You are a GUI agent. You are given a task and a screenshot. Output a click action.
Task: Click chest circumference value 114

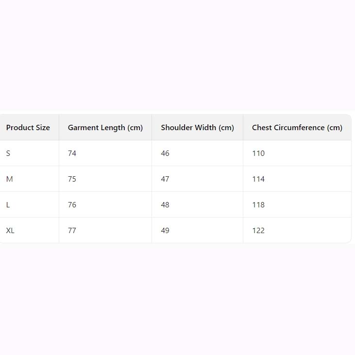(258, 179)
